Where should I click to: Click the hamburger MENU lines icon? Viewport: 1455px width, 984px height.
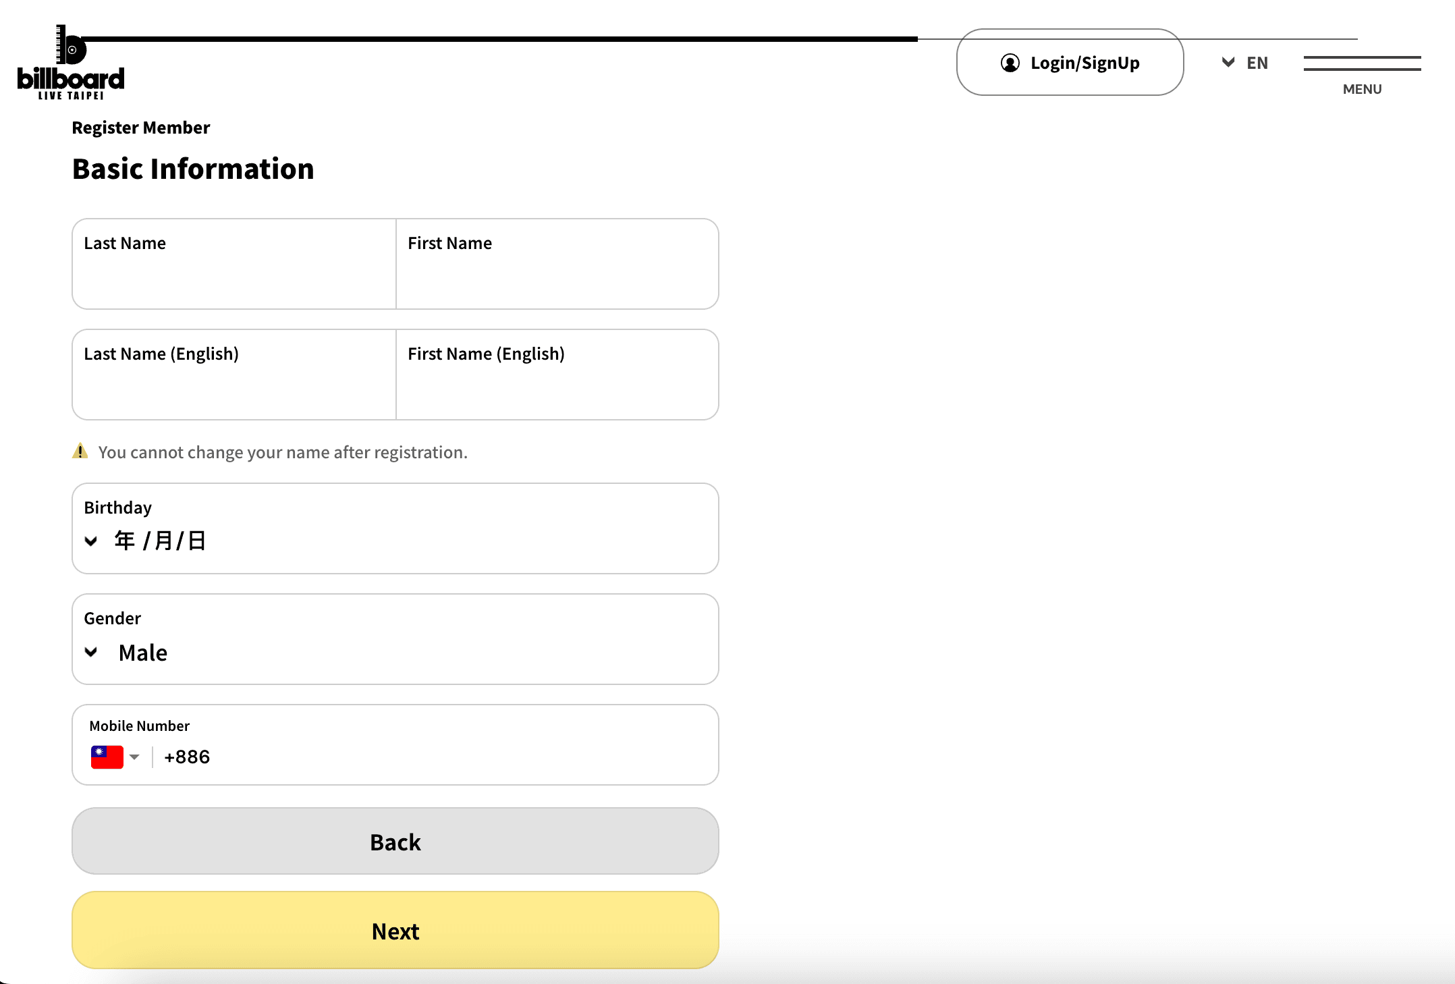click(x=1362, y=63)
